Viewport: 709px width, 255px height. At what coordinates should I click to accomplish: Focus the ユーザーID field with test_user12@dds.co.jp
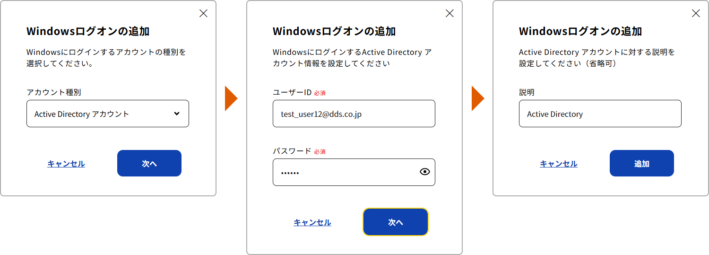coord(354,114)
